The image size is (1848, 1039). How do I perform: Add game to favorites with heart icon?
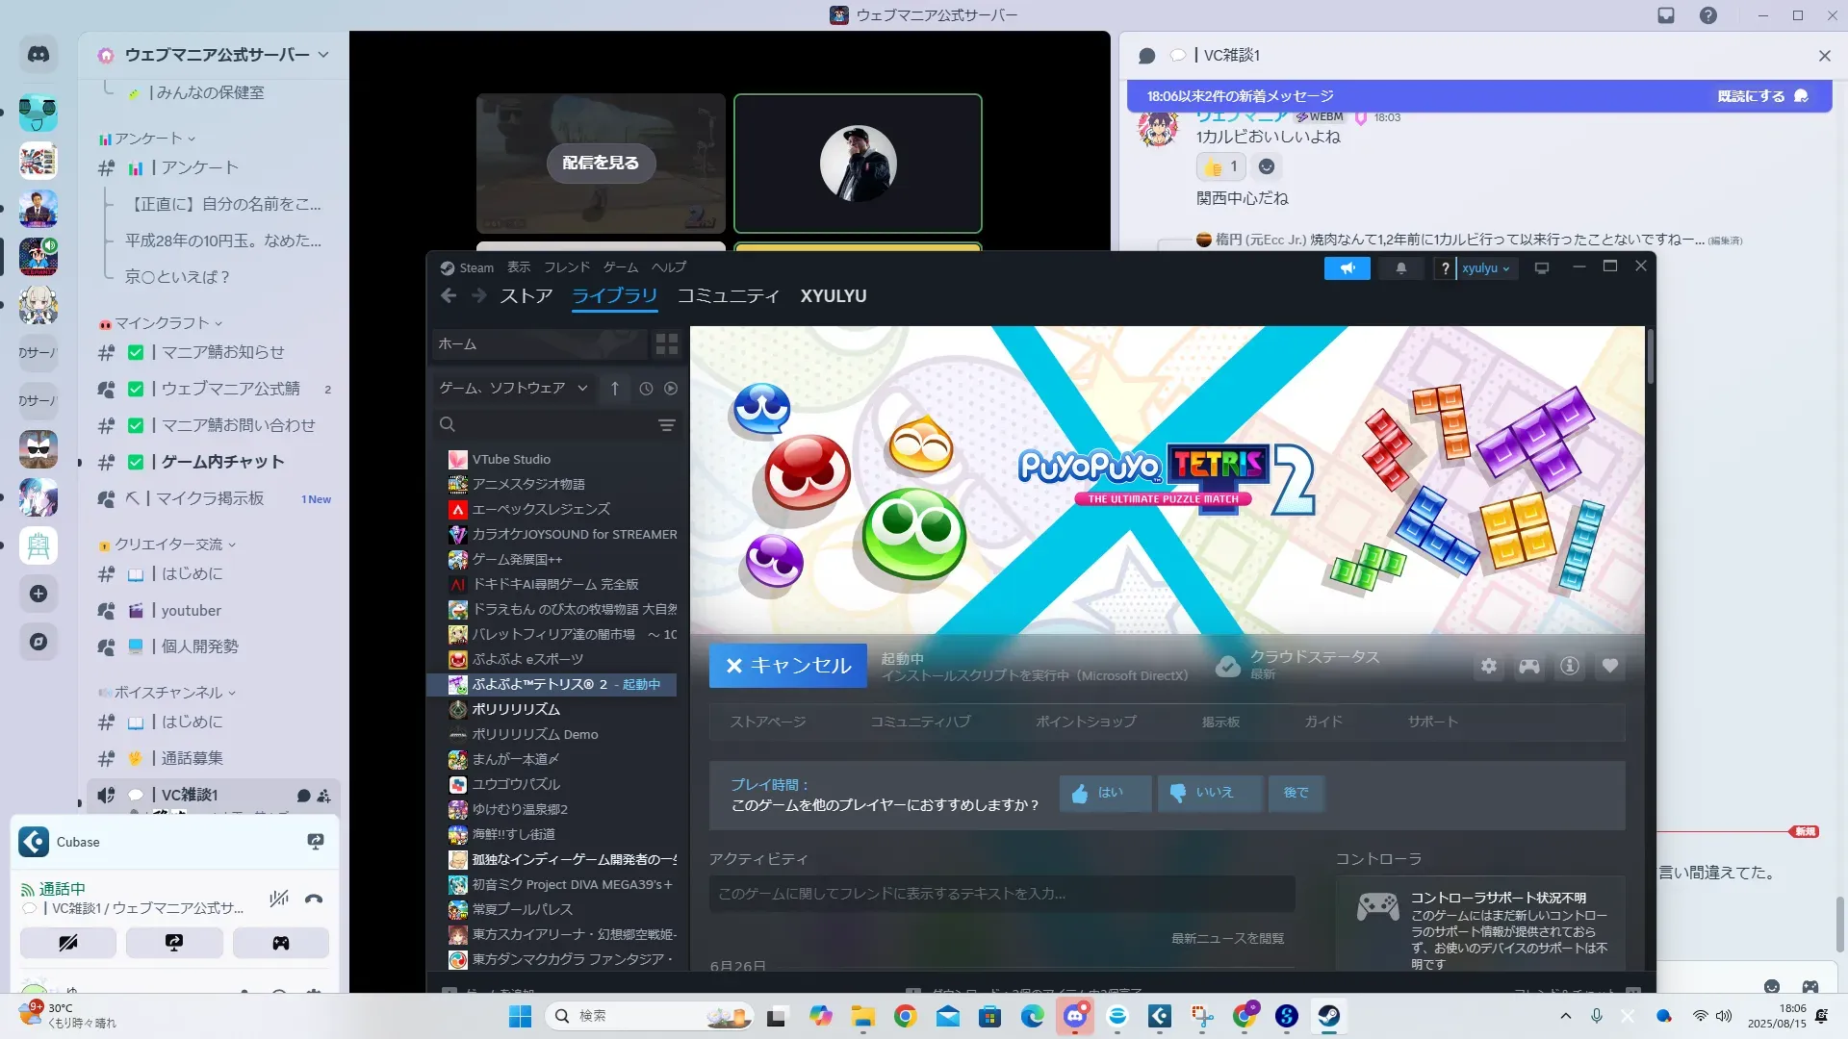pos(1610,666)
